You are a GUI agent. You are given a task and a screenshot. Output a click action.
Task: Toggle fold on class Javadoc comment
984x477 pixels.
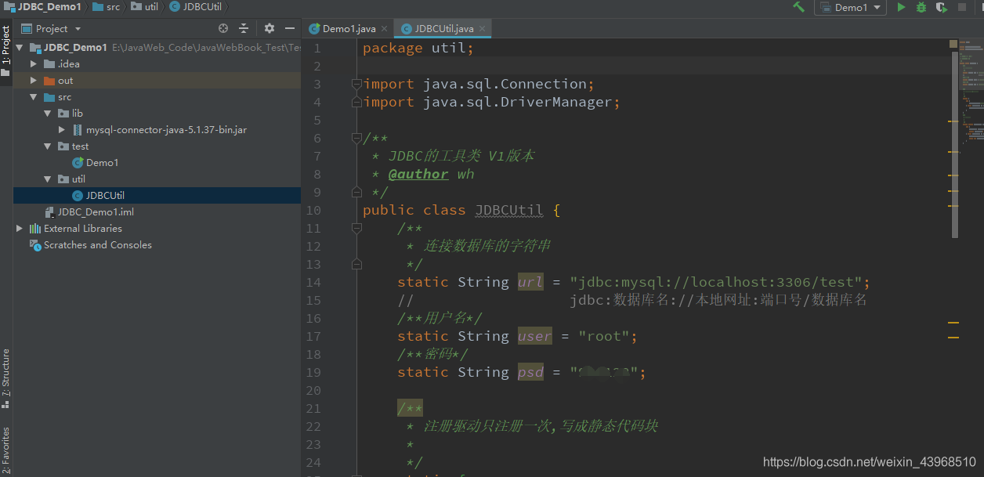[356, 139]
